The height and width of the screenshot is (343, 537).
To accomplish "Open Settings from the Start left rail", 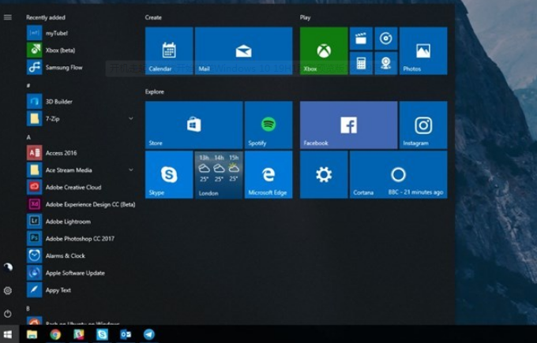I will pos(8,291).
